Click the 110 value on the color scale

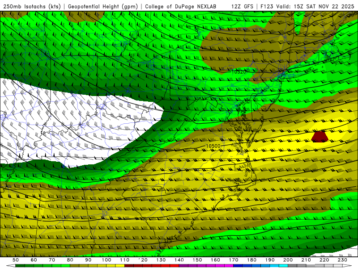pos(125,260)
